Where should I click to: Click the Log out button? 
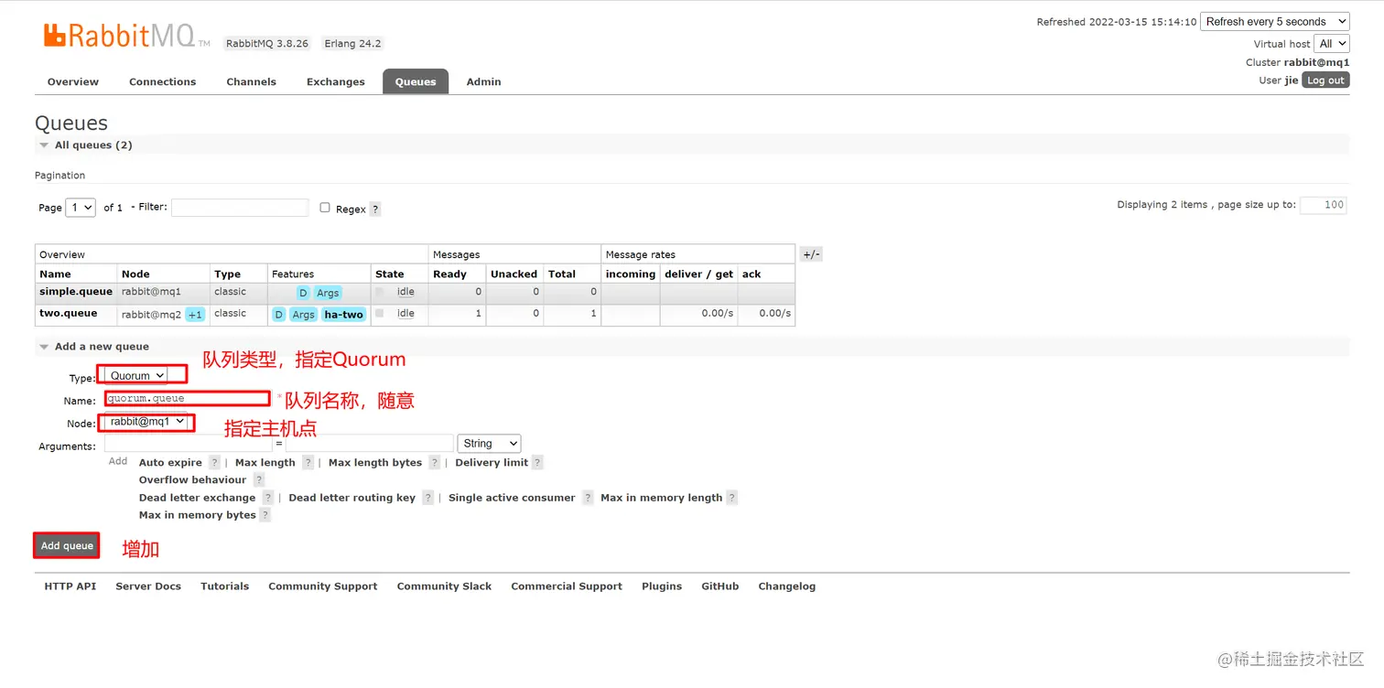(1325, 81)
